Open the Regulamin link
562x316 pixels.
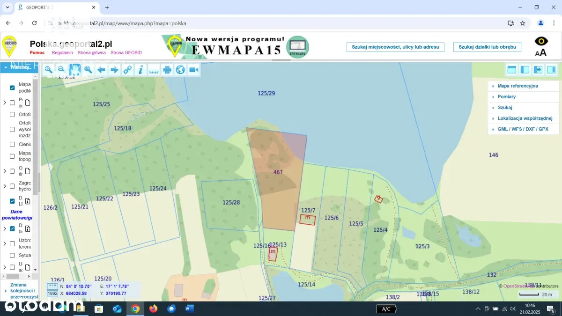point(62,53)
